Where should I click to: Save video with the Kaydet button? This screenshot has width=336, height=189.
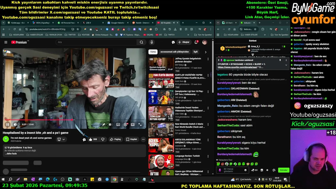coord(132,139)
